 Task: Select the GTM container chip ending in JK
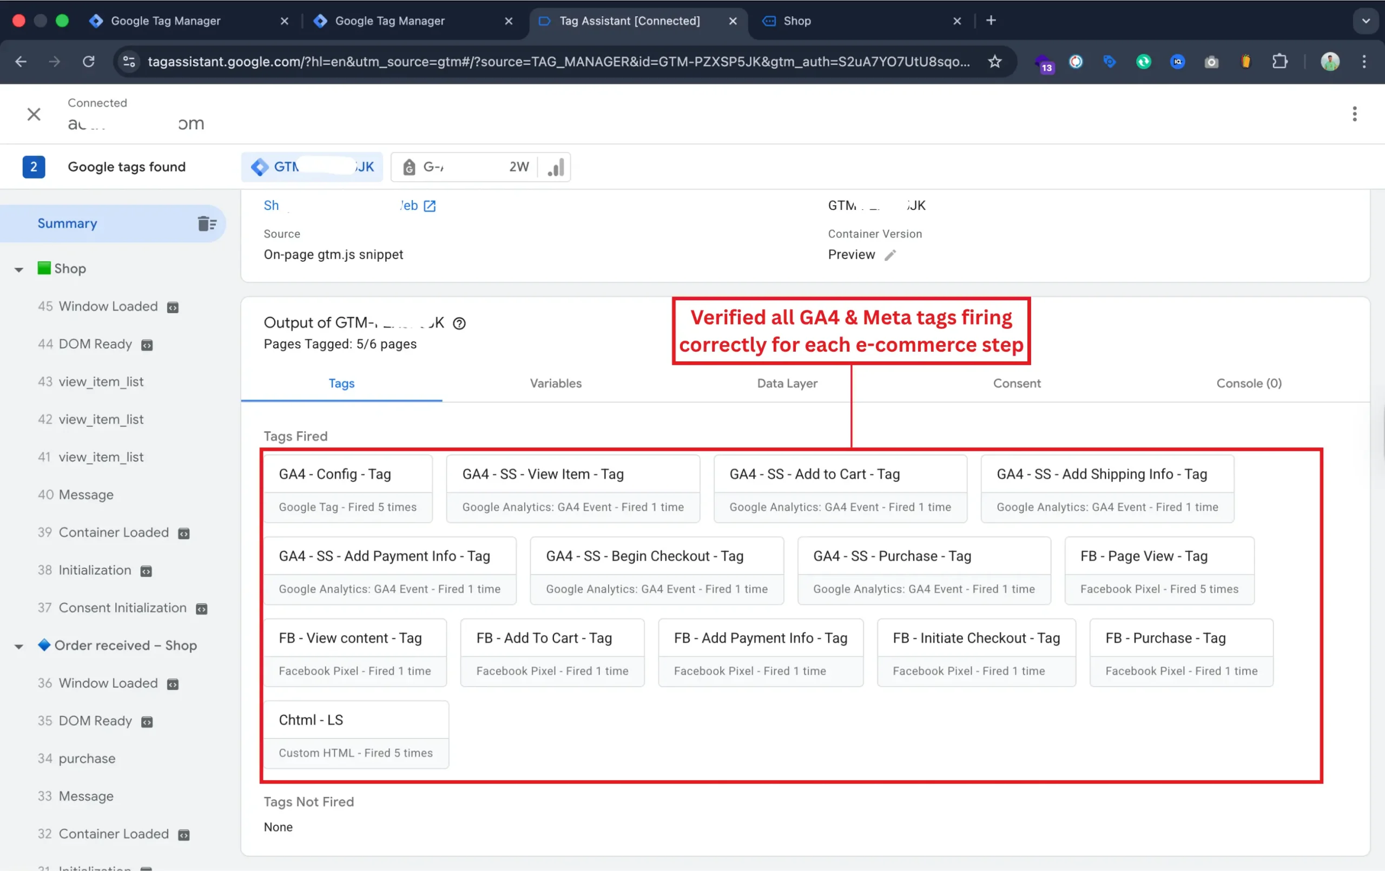312,167
